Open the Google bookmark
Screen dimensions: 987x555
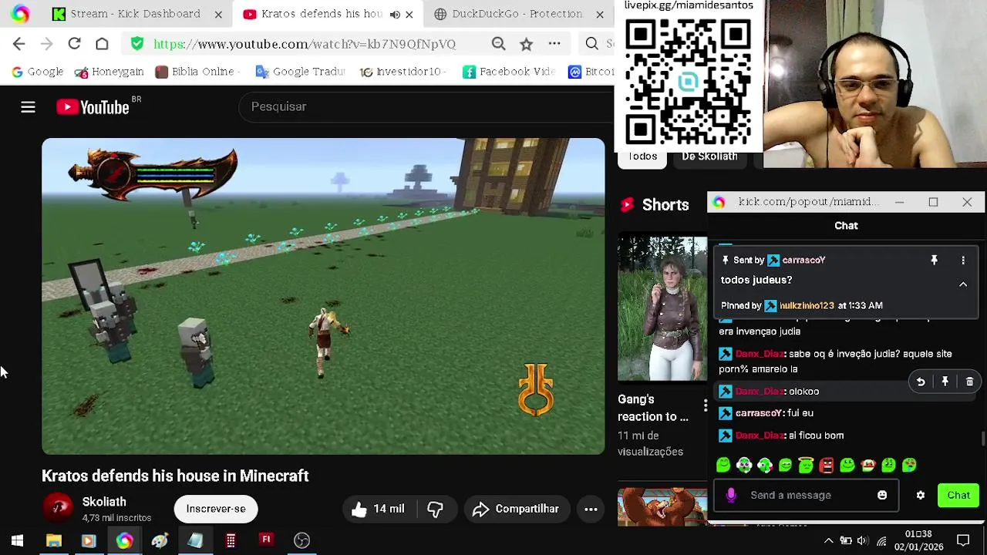[37, 72]
